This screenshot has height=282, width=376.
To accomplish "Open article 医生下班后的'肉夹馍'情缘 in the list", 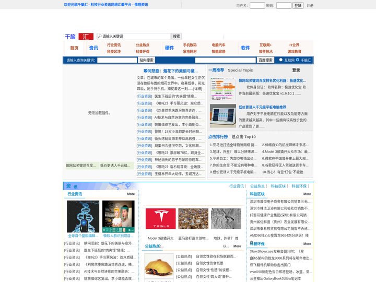I will tap(175, 96).
